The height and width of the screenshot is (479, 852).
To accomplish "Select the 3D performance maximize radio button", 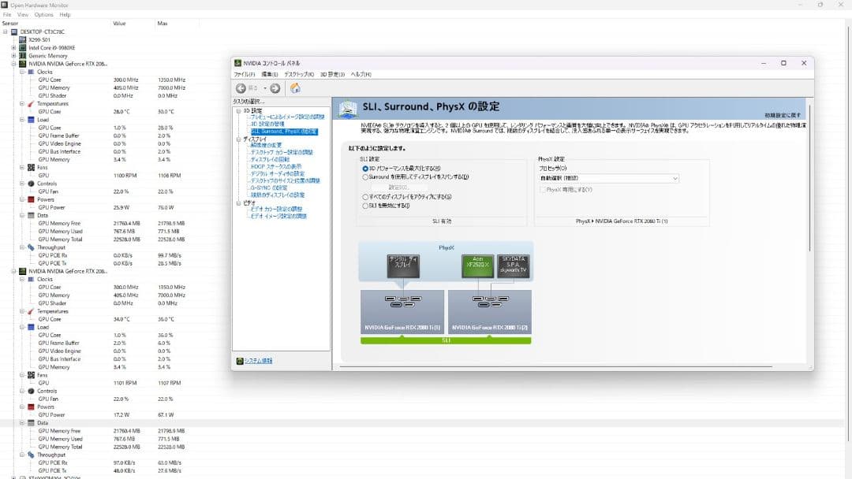I will click(x=365, y=168).
